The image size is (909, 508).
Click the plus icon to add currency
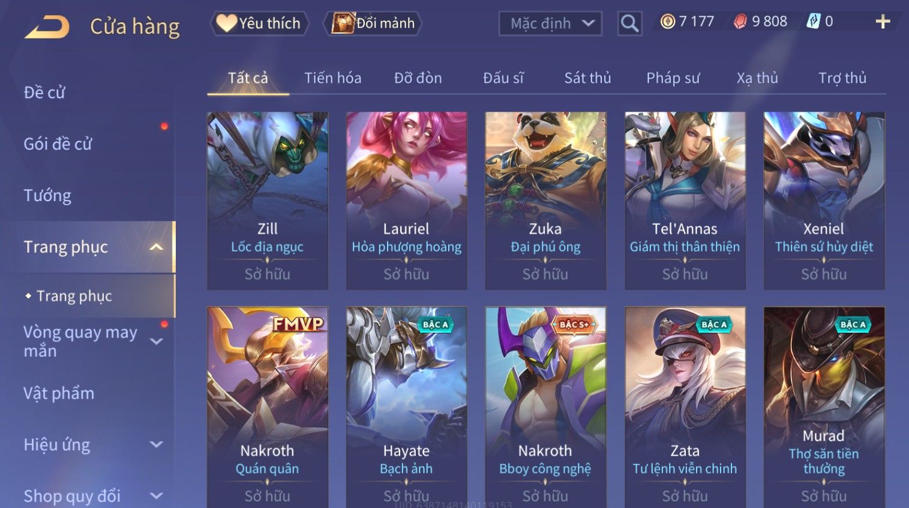(x=883, y=22)
